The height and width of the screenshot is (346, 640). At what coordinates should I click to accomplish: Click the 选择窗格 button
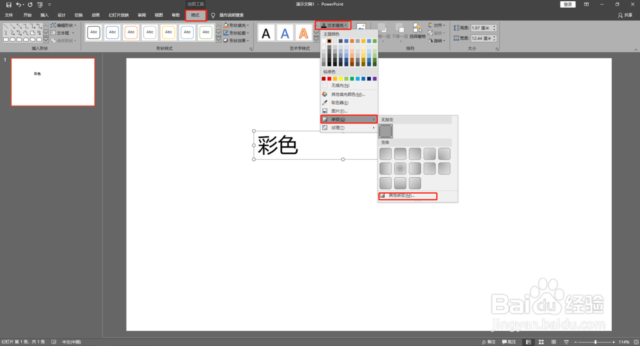[417, 31]
